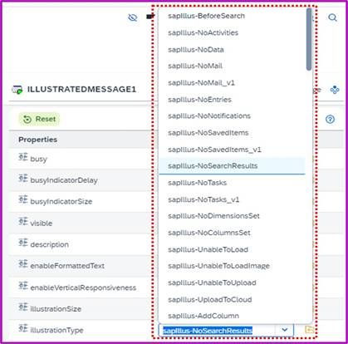348x344 pixels.
Task: Click the binding icon beside description property
Action: click(x=23, y=243)
